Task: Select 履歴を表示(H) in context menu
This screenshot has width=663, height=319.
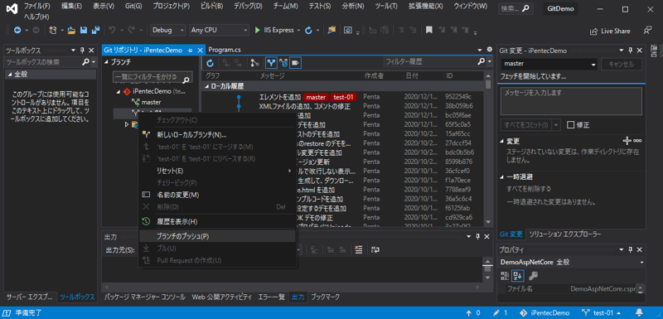Action: 217,221
